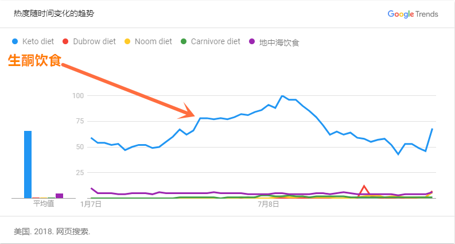Select the Dubrow diet legend label
Viewport: 455px width, 244px height.
click(94, 41)
